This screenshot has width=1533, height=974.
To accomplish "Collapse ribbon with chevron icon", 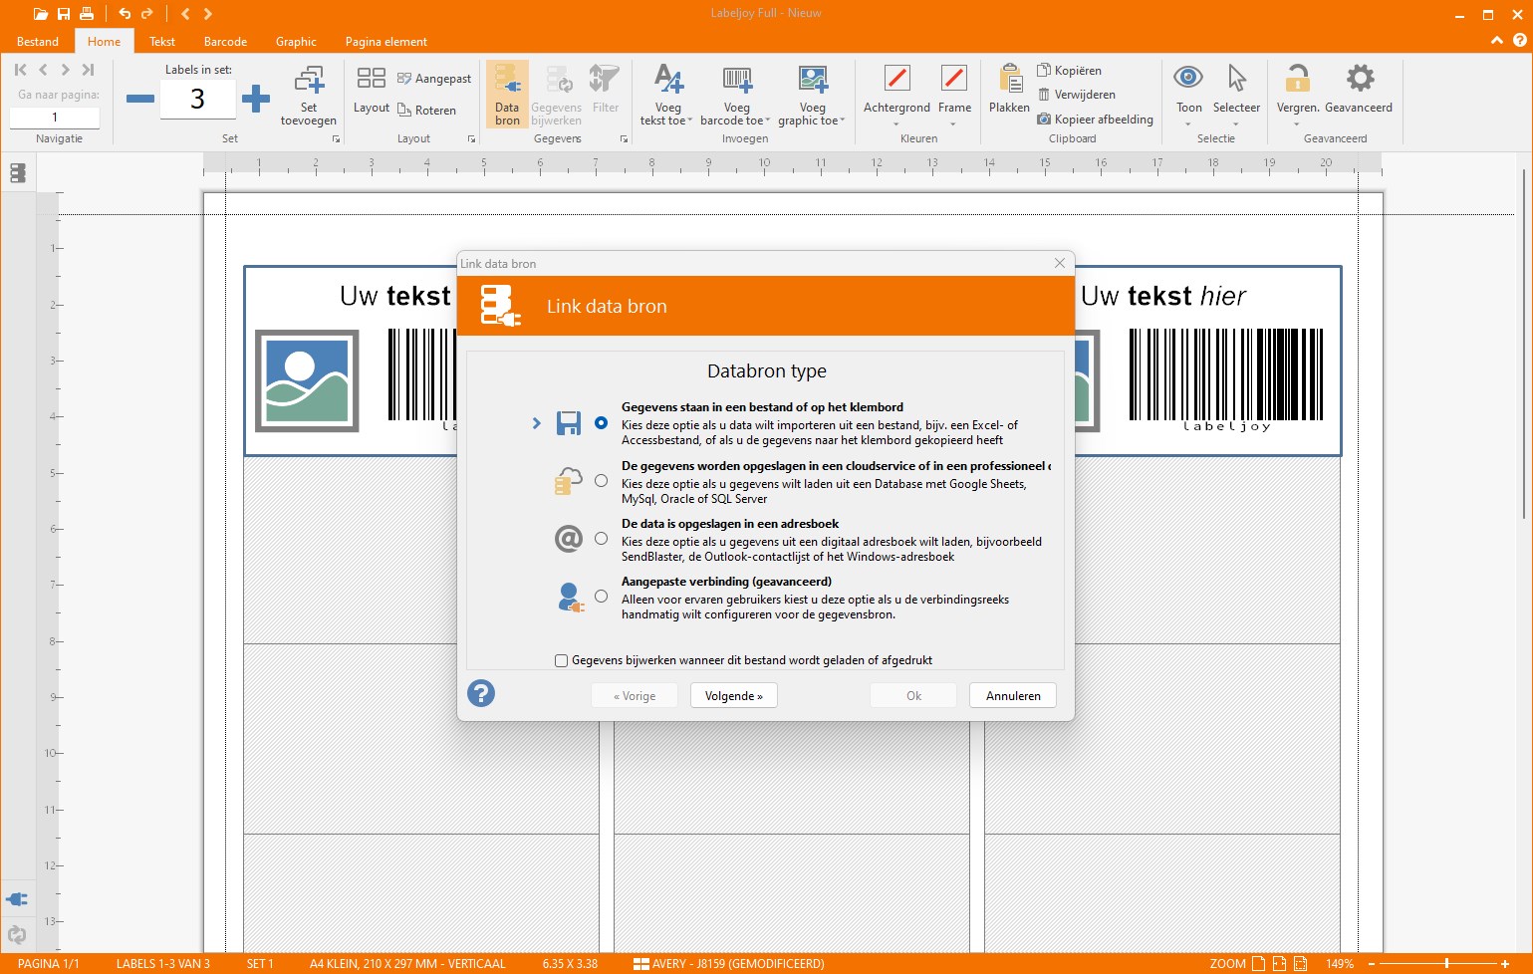I will (1496, 41).
